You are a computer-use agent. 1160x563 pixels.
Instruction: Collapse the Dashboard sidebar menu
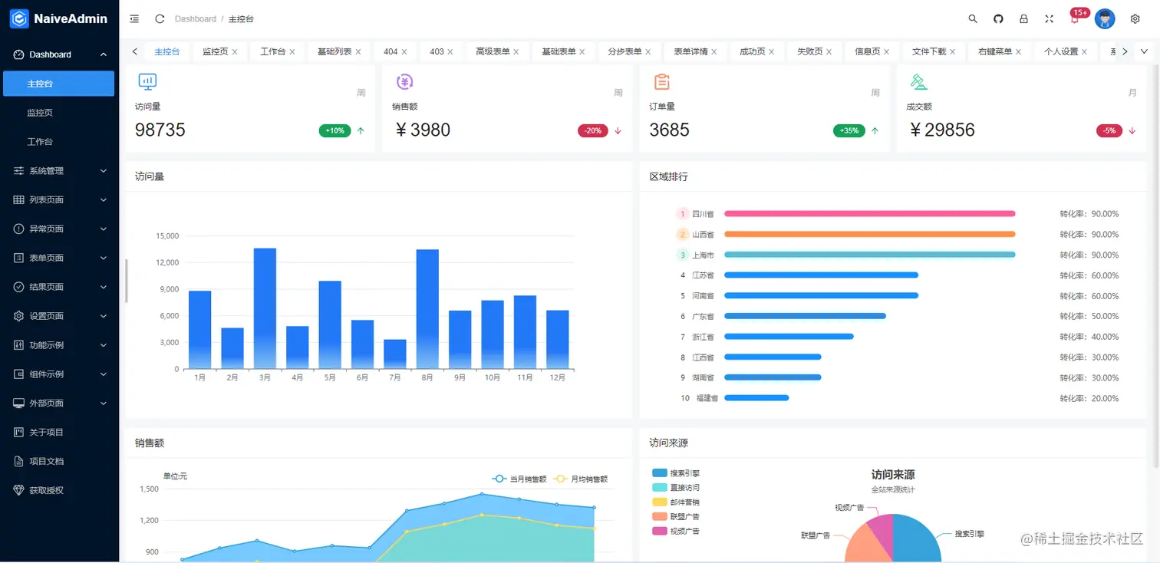59,54
